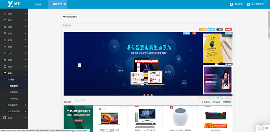Click the 商品 box icon in sidebar

(5, 20)
